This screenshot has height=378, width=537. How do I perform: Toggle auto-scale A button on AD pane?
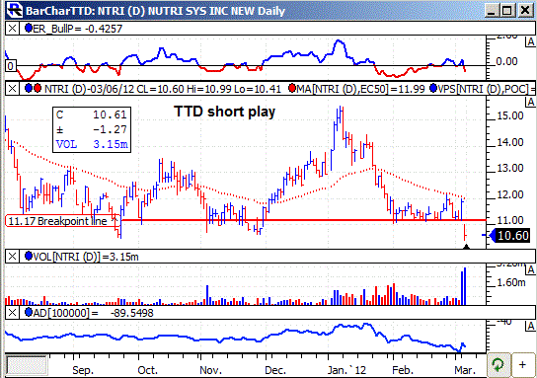coord(530,327)
